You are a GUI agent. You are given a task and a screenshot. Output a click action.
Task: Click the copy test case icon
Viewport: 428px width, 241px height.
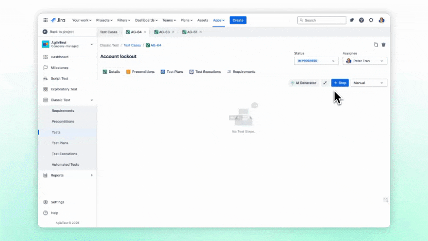coord(376,45)
